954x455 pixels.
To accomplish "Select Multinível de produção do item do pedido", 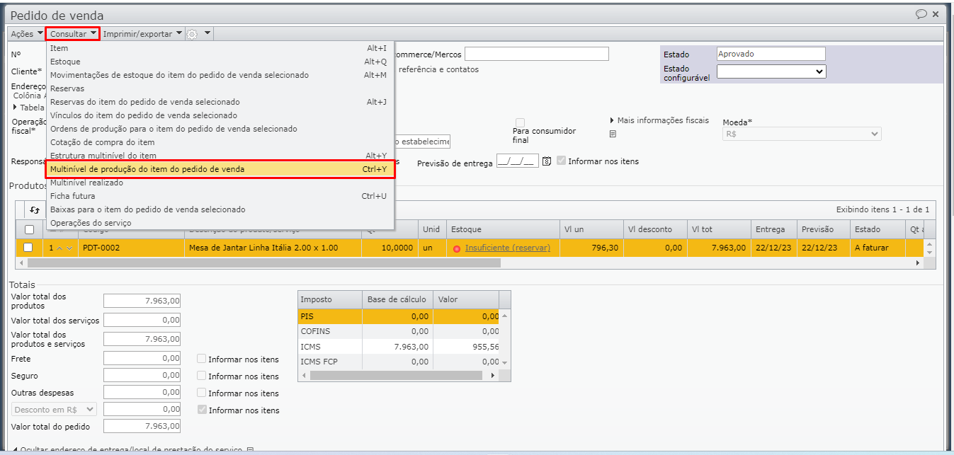I will [220, 169].
